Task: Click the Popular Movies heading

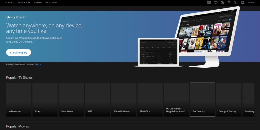Action: (x=18, y=126)
